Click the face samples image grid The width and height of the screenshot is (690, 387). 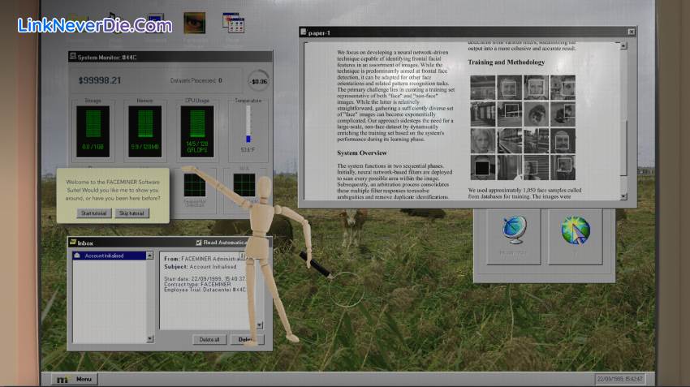click(x=523, y=127)
